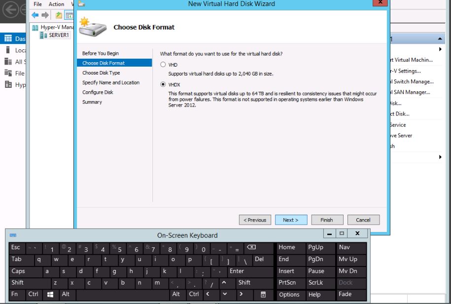Select SERVER1 in the Hyper-V tree
Image resolution: width=451 pixels, height=304 pixels.
pyautogui.click(x=59, y=35)
